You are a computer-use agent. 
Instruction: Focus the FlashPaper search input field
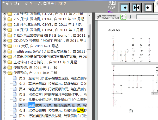click(147, 17)
